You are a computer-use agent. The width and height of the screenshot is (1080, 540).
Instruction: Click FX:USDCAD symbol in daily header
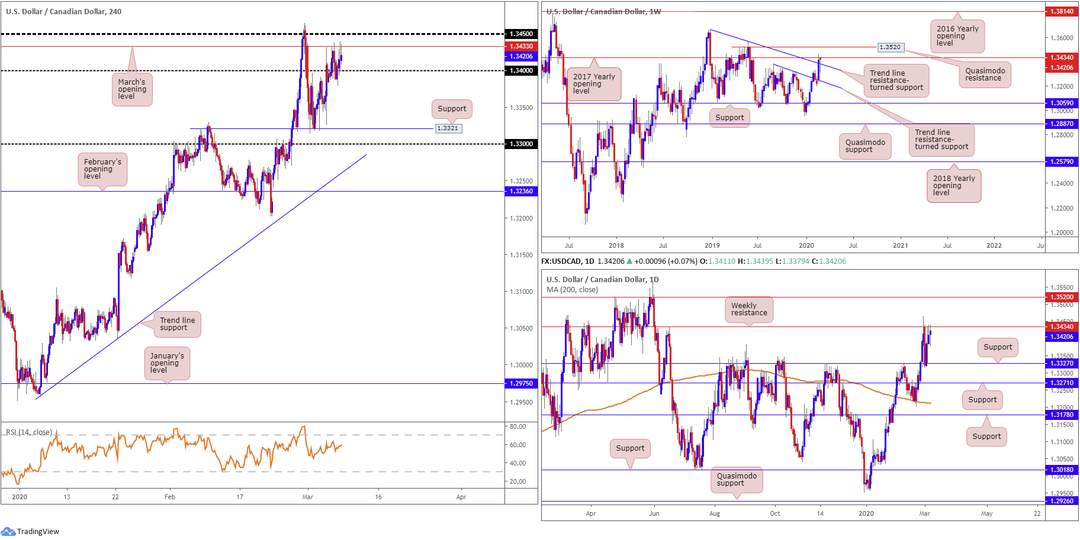[561, 261]
